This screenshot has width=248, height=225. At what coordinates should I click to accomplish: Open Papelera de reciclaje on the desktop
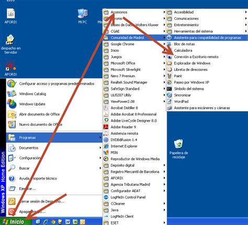click(x=178, y=144)
